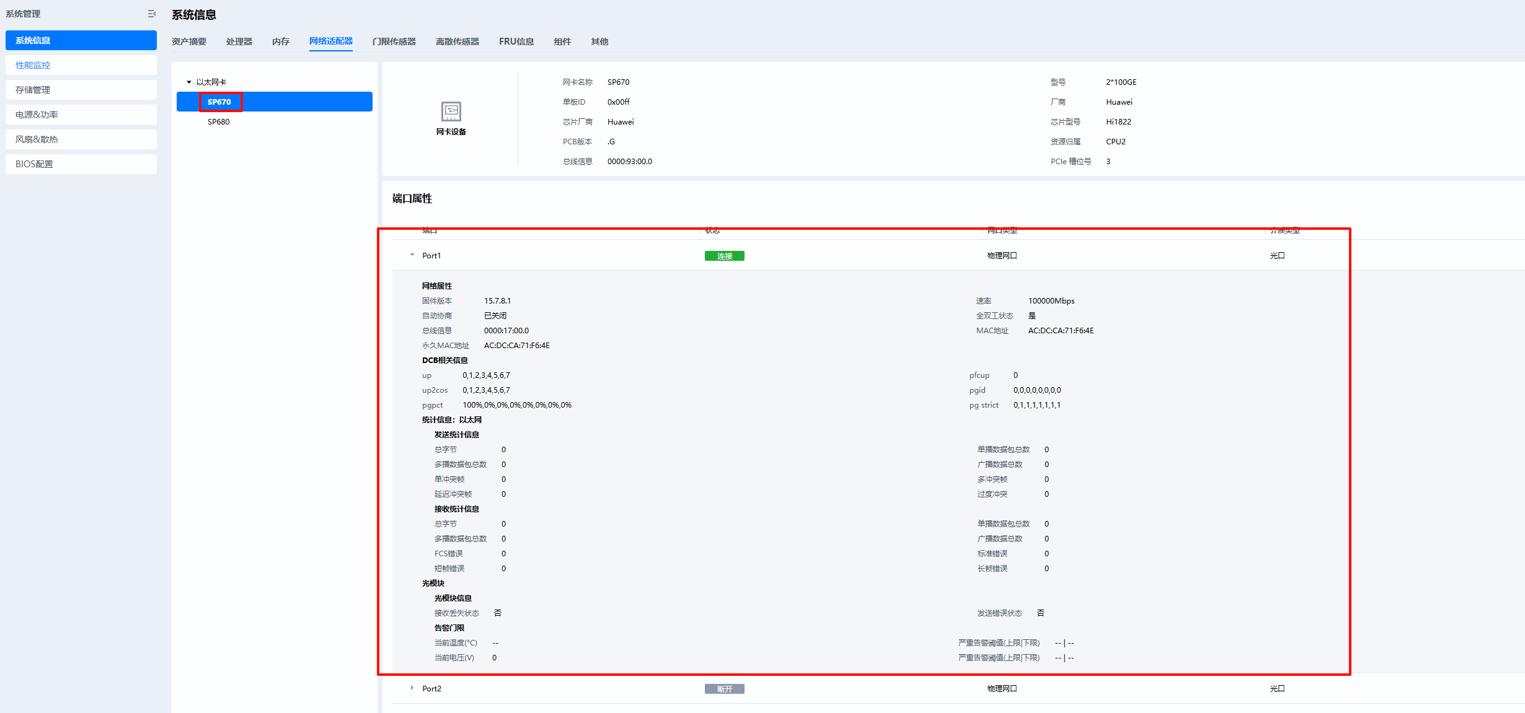
Task: Open the Discrete Sensors tab
Action: (457, 42)
